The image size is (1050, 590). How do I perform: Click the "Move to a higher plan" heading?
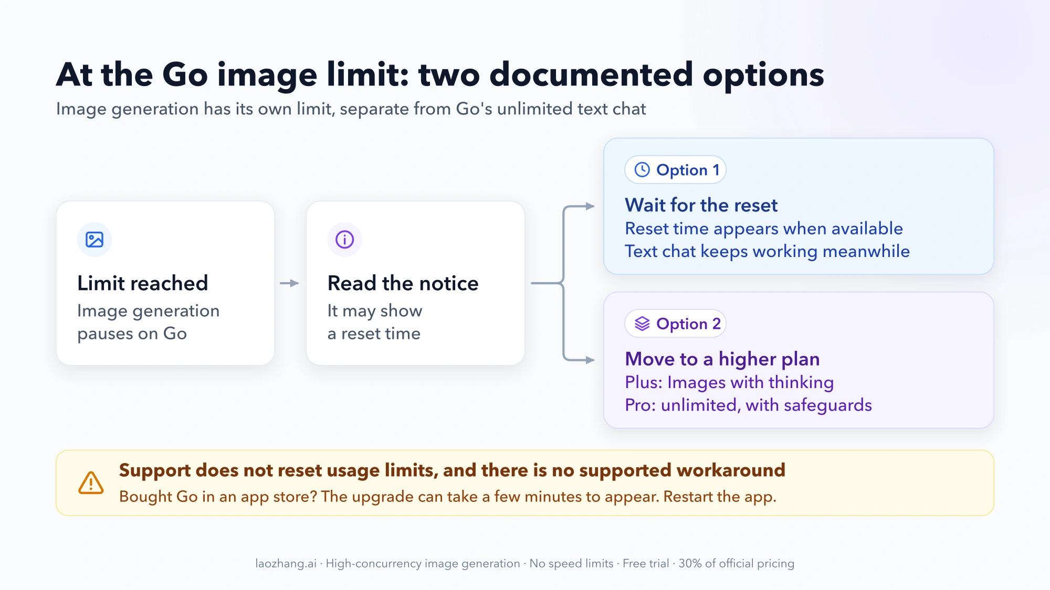(x=722, y=359)
